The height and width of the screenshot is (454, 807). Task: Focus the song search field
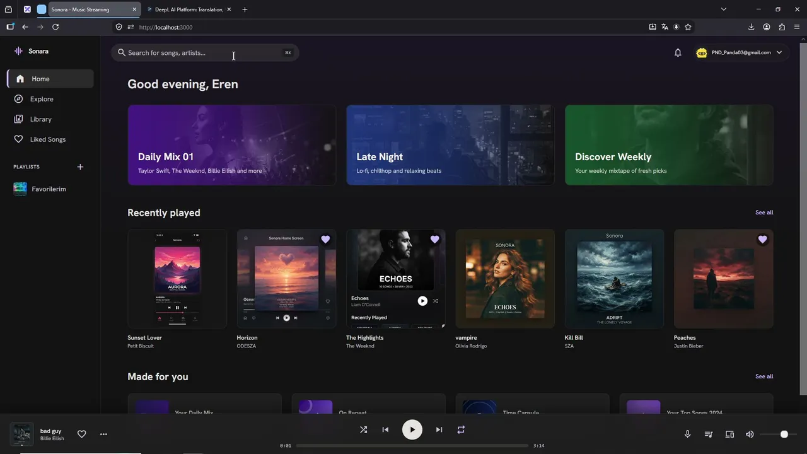pyautogui.click(x=205, y=53)
